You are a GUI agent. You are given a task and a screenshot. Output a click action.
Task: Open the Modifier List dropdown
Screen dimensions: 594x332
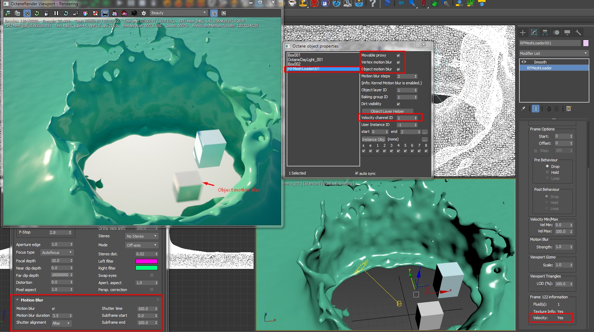coord(554,53)
